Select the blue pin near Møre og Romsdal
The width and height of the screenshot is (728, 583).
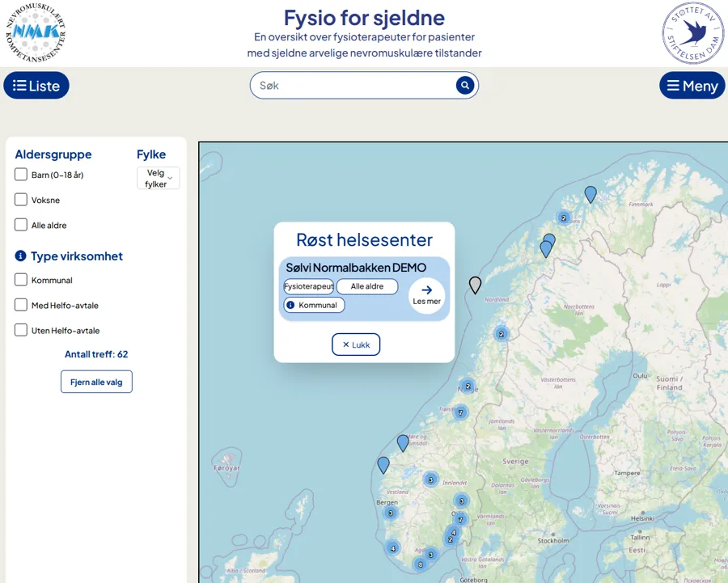[x=403, y=443]
